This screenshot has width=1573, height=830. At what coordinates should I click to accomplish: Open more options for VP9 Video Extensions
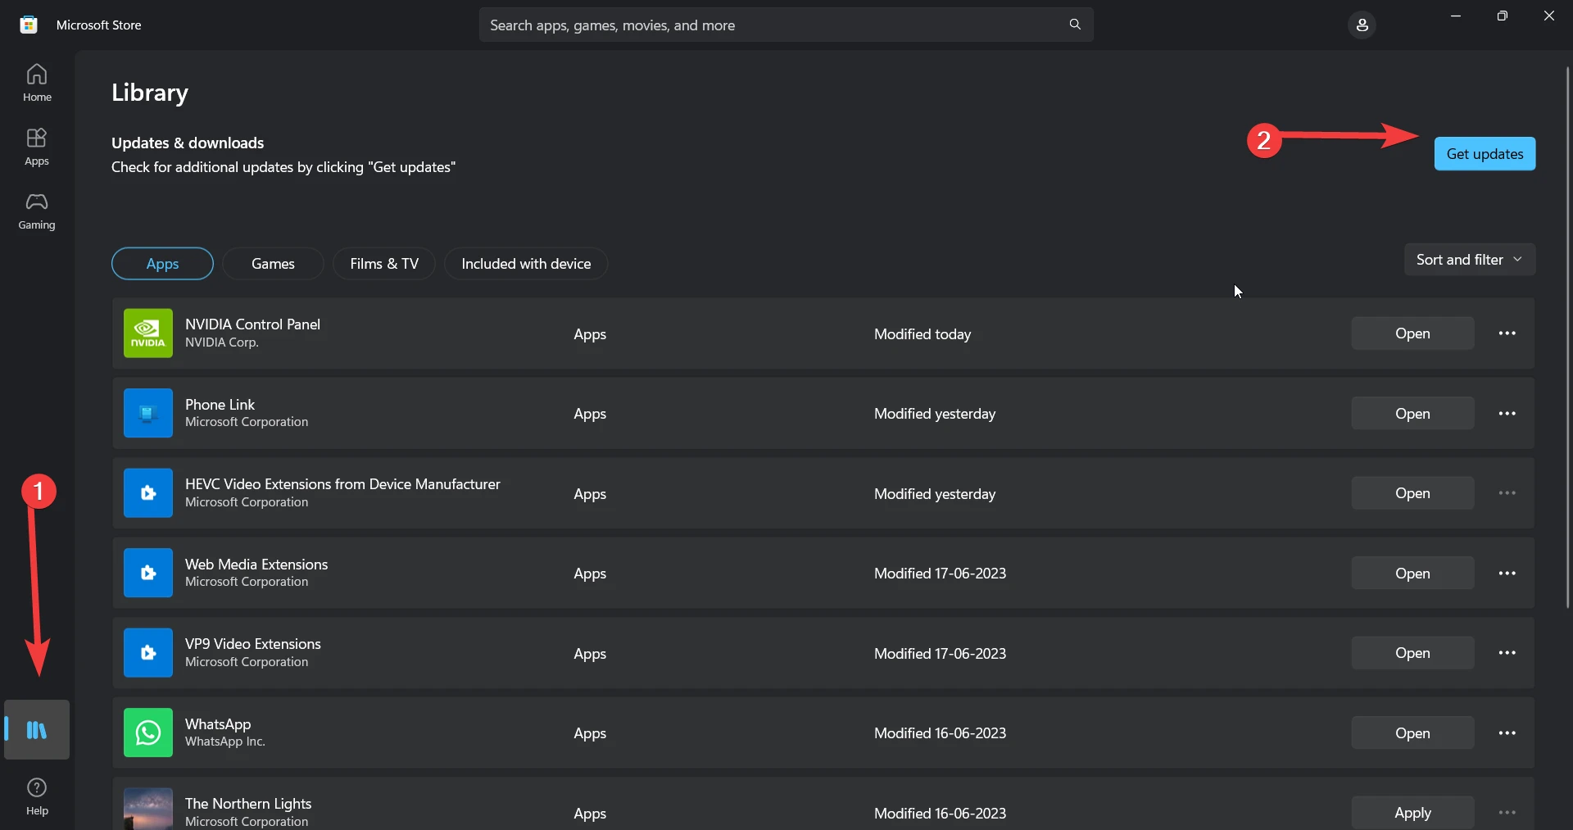tap(1507, 653)
